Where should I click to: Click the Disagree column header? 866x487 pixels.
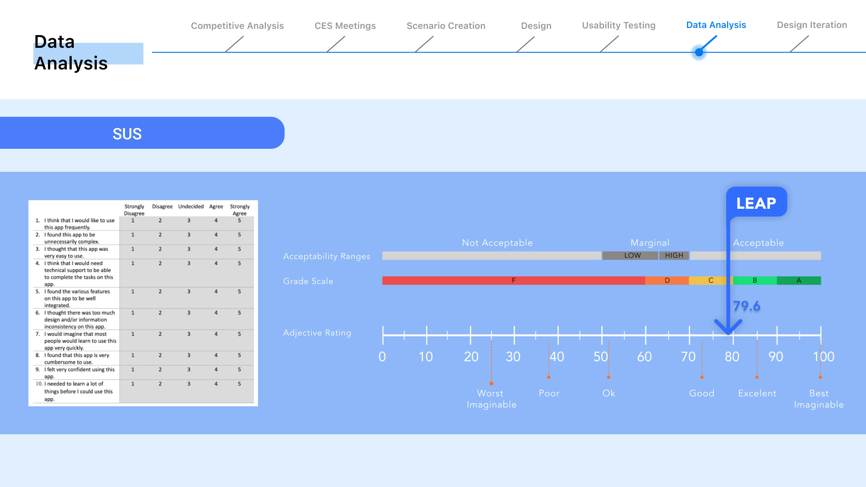[162, 207]
